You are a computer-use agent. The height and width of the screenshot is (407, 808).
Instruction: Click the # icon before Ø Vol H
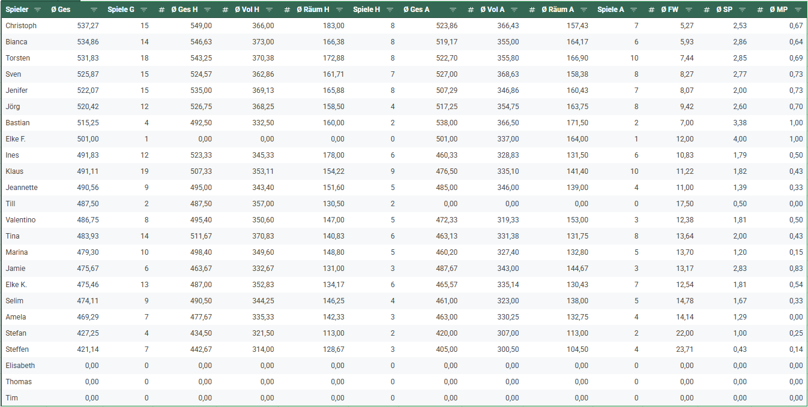click(225, 10)
